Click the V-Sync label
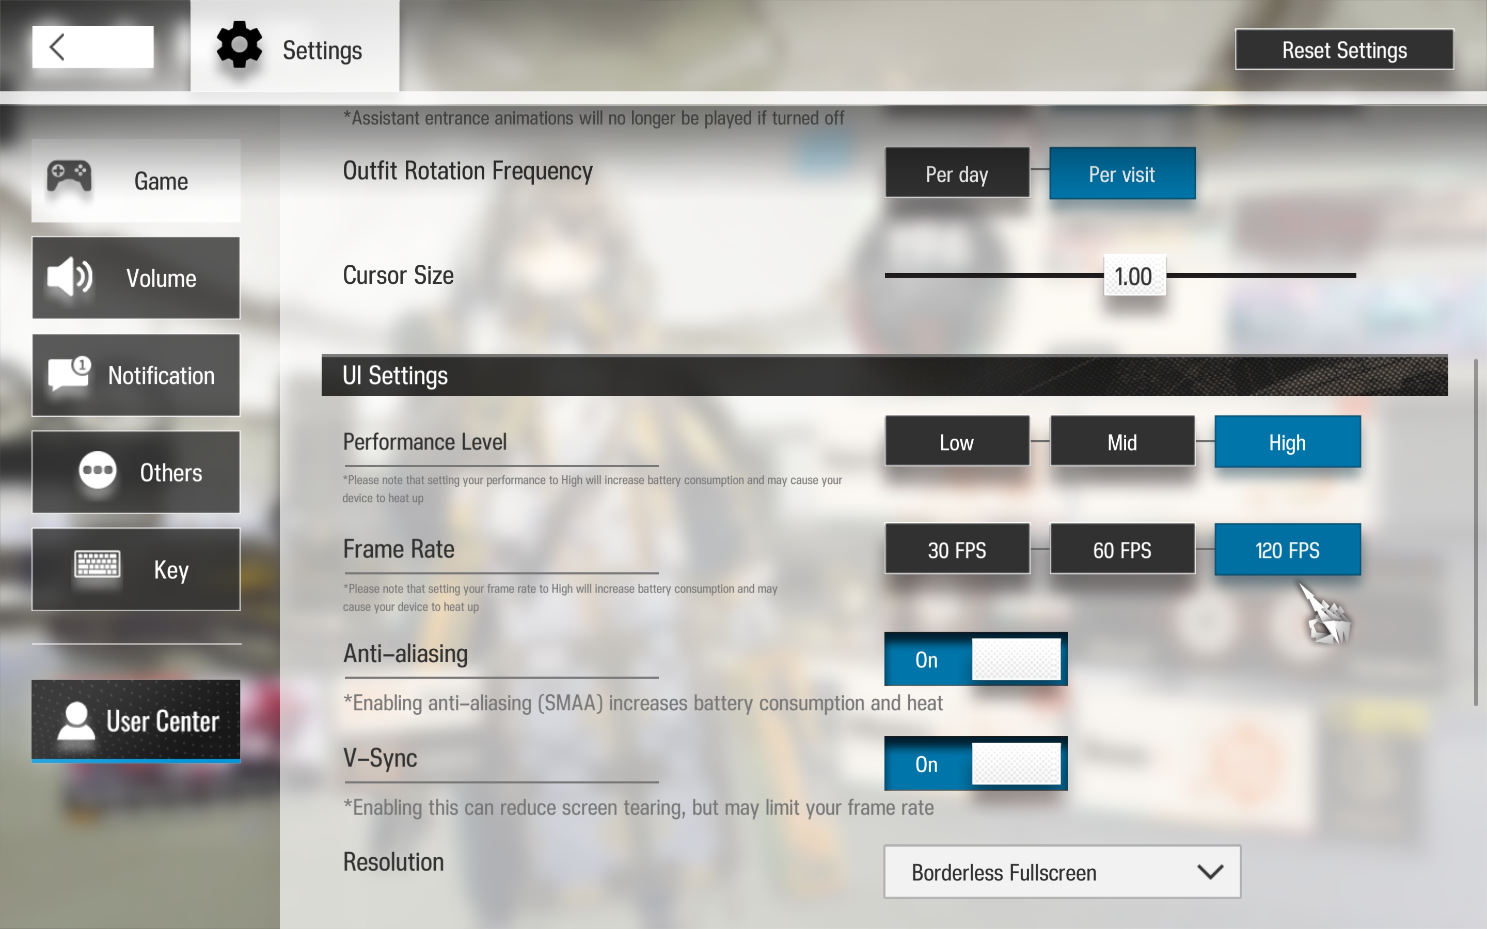Screen dimensions: 1487x929 pyautogui.click(x=379, y=758)
